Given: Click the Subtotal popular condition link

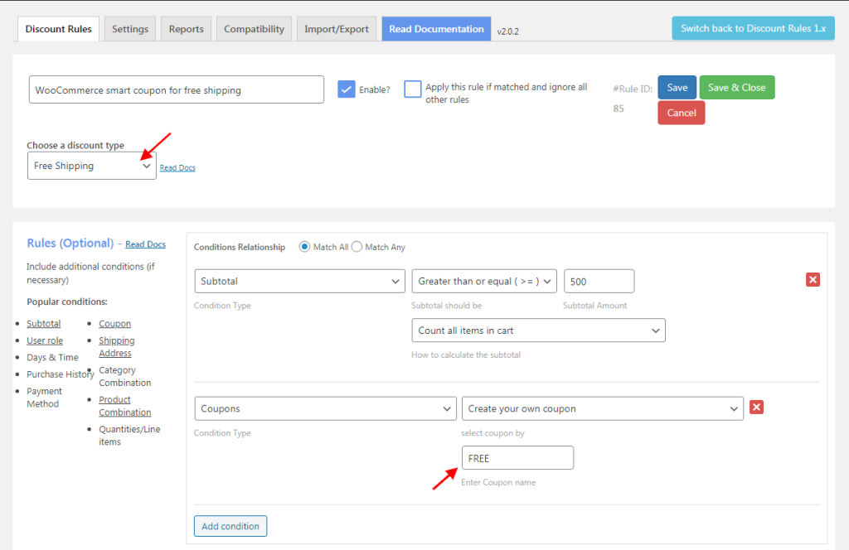Looking at the screenshot, I should coord(44,323).
